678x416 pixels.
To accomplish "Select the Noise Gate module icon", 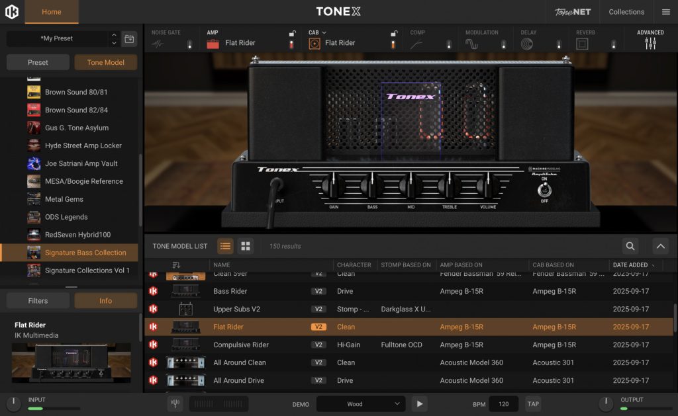I will [x=158, y=44].
